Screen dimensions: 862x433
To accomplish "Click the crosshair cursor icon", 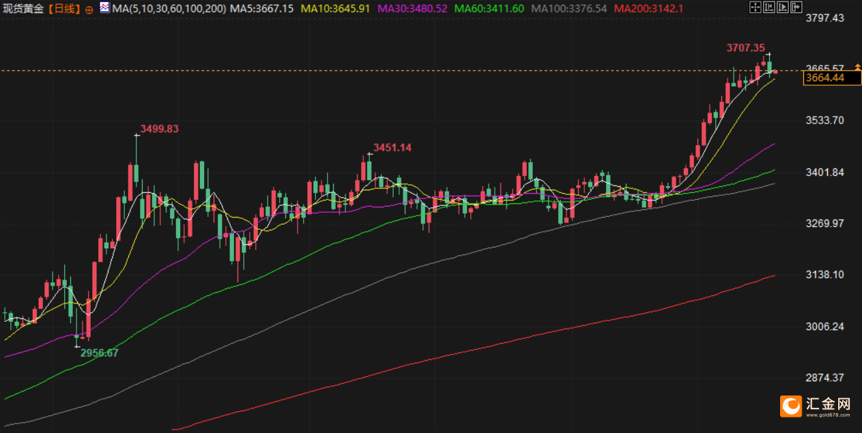I will point(756,8).
